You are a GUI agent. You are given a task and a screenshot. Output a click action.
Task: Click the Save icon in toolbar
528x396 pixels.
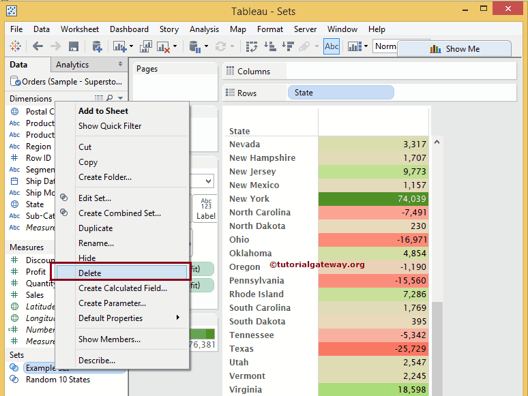(74, 46)
